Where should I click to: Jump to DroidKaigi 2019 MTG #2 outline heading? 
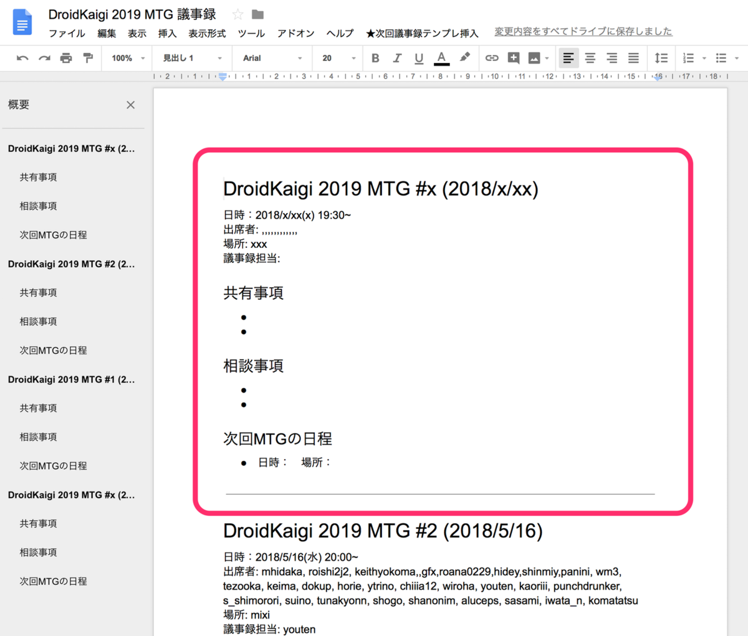[x=71, y=263]
